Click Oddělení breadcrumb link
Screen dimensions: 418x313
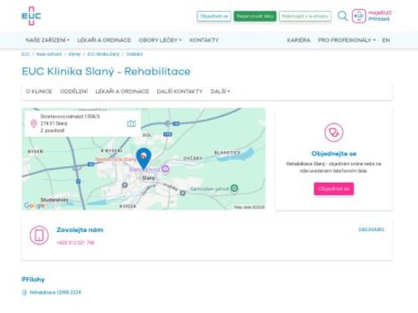pos(135,54)
